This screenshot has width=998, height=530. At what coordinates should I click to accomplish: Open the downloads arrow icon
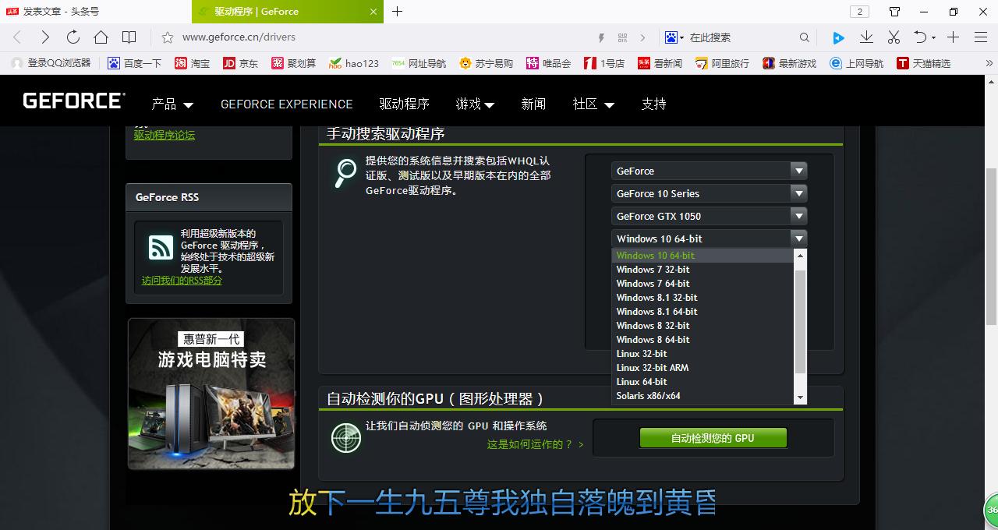click(866, 37)
